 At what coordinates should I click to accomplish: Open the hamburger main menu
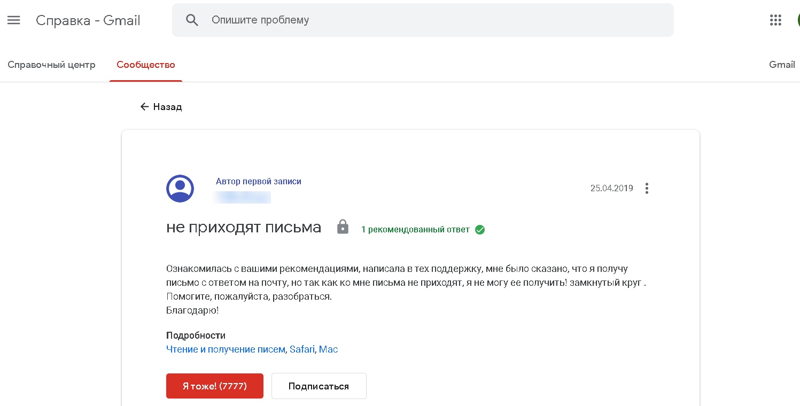[13, 20]
